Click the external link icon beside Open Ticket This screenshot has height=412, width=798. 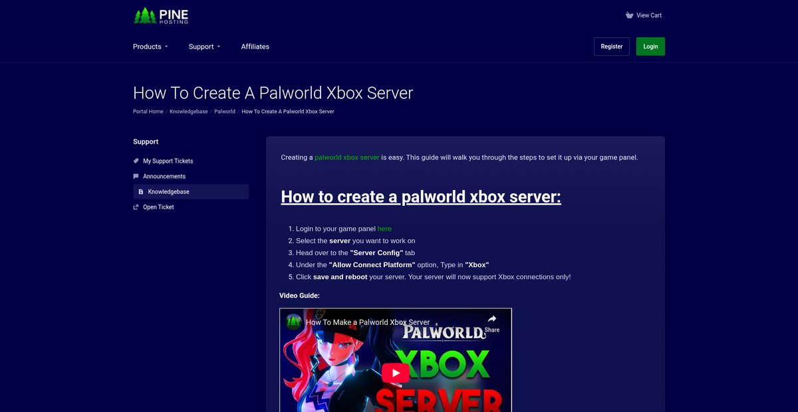pos(136,207)
